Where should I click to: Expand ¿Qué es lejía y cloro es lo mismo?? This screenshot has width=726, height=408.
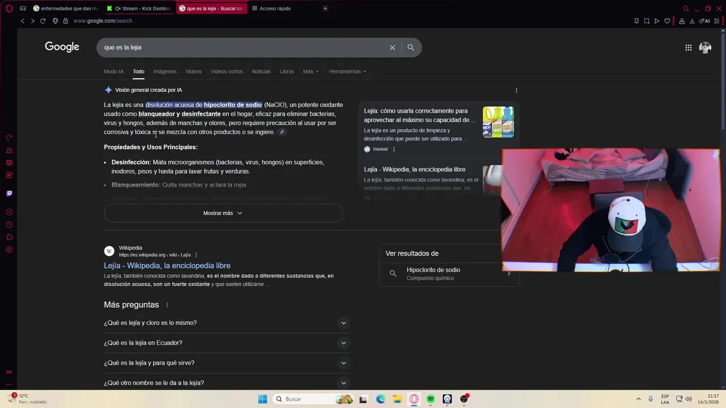(x=227, y=323)
